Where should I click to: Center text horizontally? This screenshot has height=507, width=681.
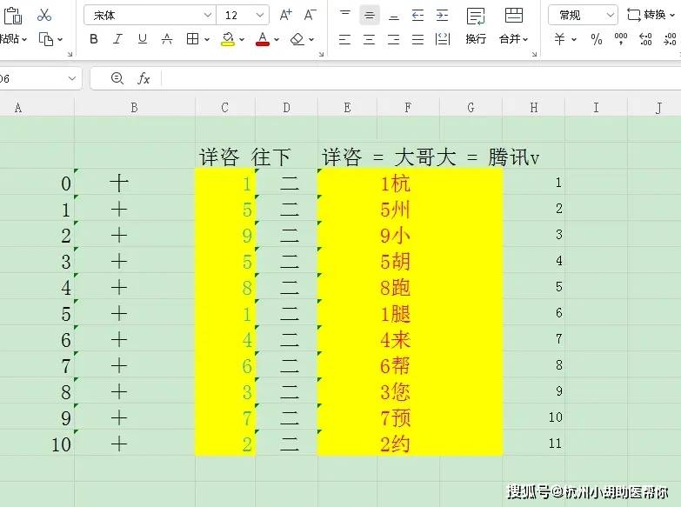[369, 39]
